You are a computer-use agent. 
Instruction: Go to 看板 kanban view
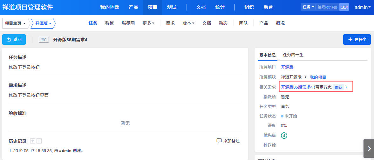pos(109,23)
